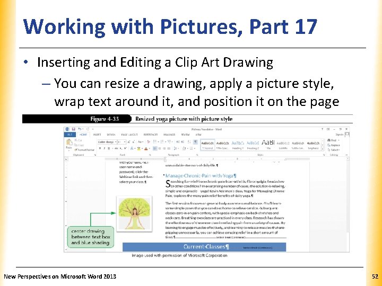
Task: Apply subscript formatting
Action: click(120, 148)
